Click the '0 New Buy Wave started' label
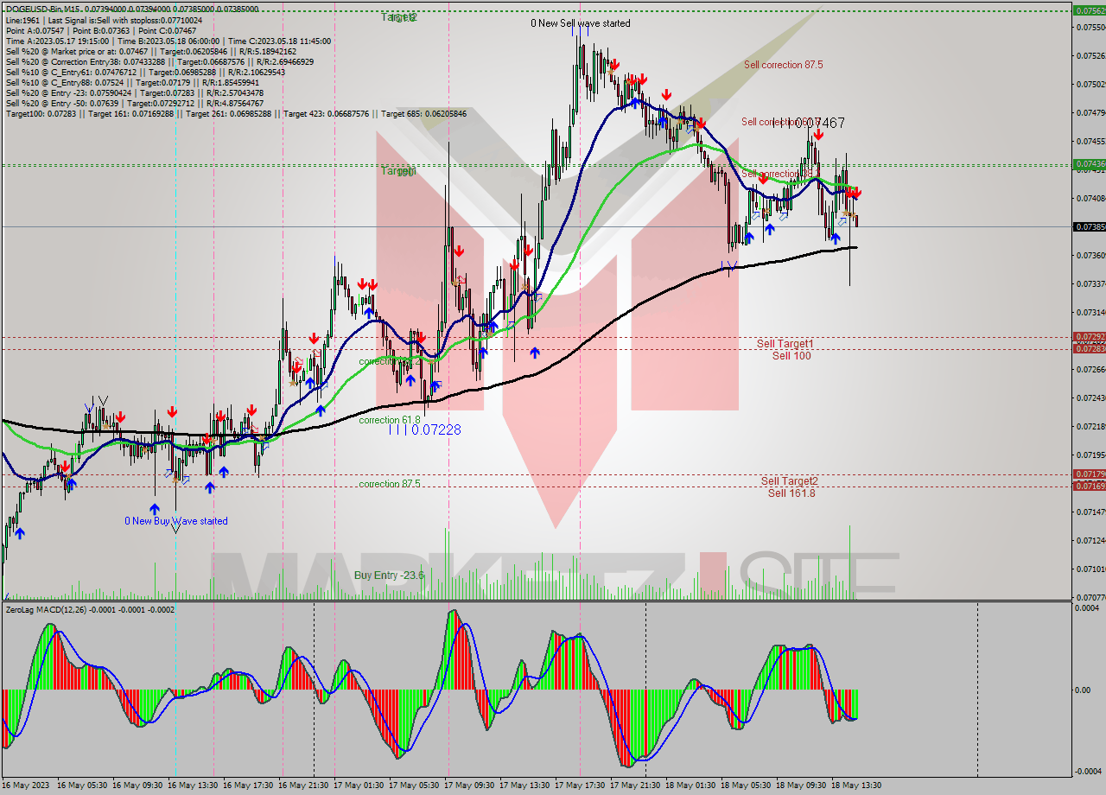Screen dimensions: 1106x795 click(176, 521)
